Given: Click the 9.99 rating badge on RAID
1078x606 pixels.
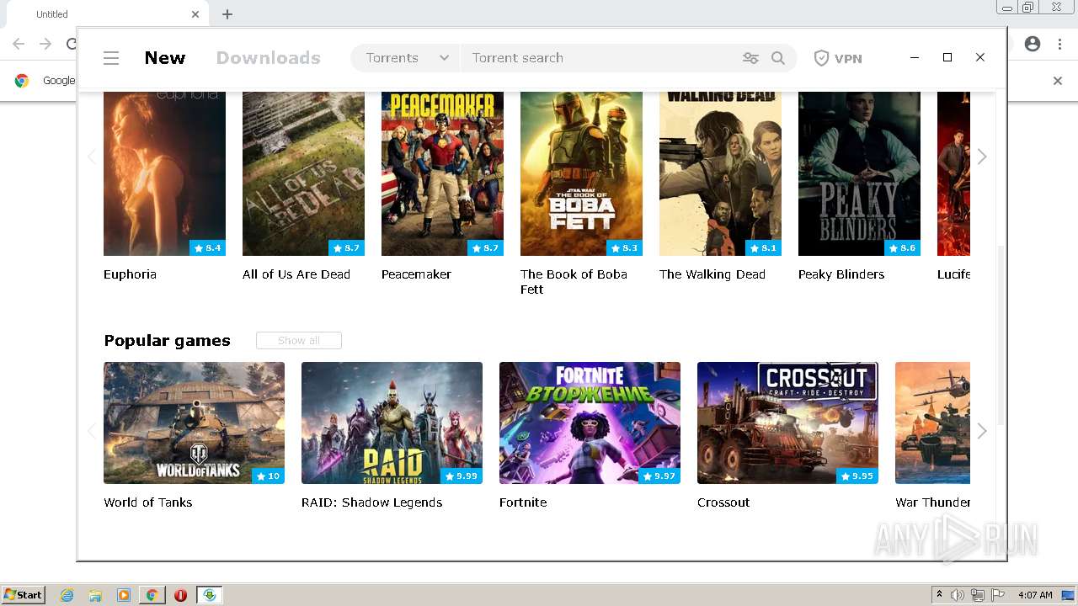Looking at the screenshot, I should (x=461, y=476).
